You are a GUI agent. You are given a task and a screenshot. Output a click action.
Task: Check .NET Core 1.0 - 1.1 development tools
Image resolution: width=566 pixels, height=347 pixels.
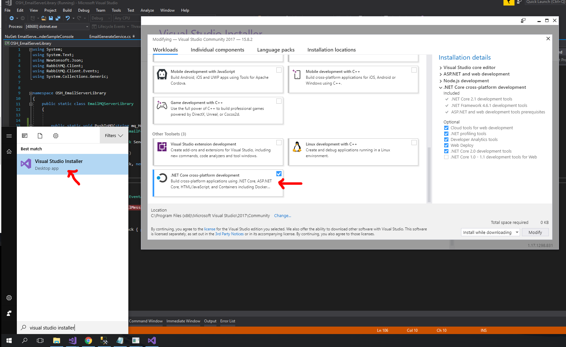point(446,157)
